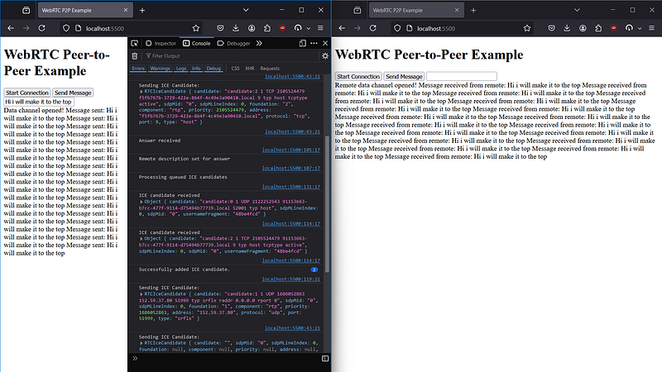Click Send Message in left page

click(x=73, y=93)
